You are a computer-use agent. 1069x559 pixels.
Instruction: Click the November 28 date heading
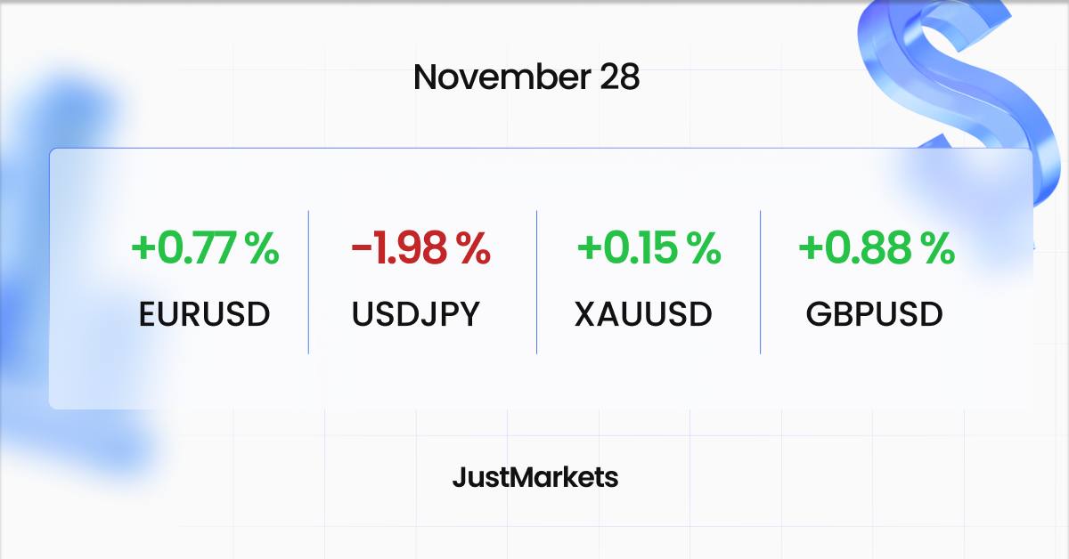526,77
